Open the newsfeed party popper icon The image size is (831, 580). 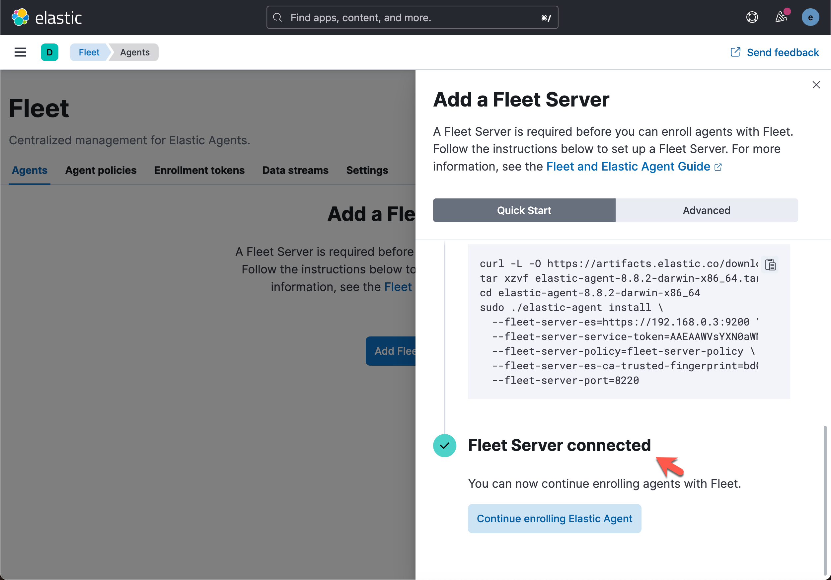click(x=781, y=17)
